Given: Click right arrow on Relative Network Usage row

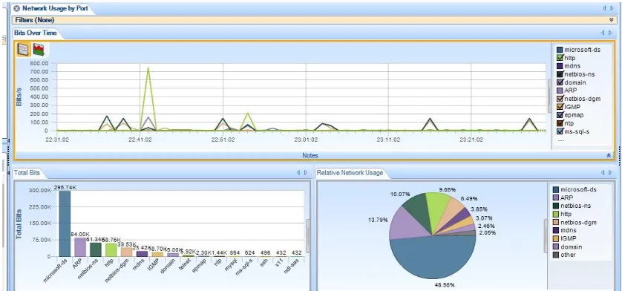Looking at the screenshot, I should [x=611, y=173].
